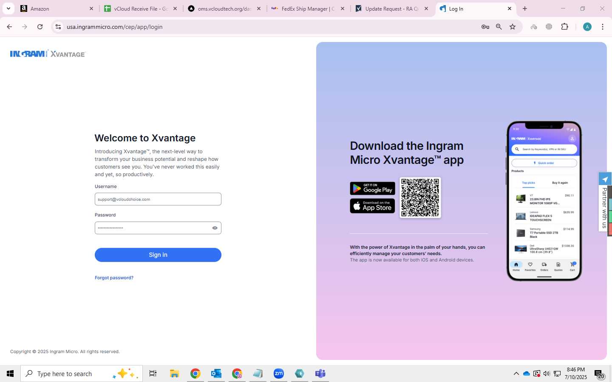Click the Welcome to Xvantage heading
This screenshot has width=612, height=382.
point(145,138)
